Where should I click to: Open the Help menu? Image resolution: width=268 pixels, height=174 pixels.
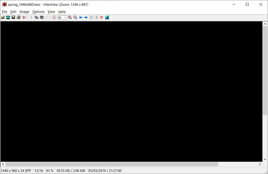point(62,12)
